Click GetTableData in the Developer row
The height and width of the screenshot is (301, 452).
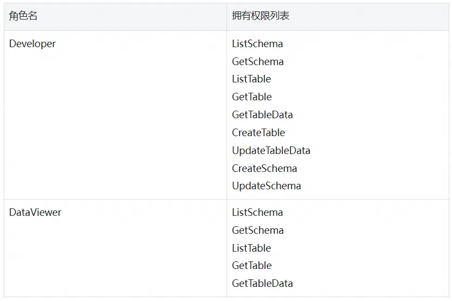pos(262,115)
